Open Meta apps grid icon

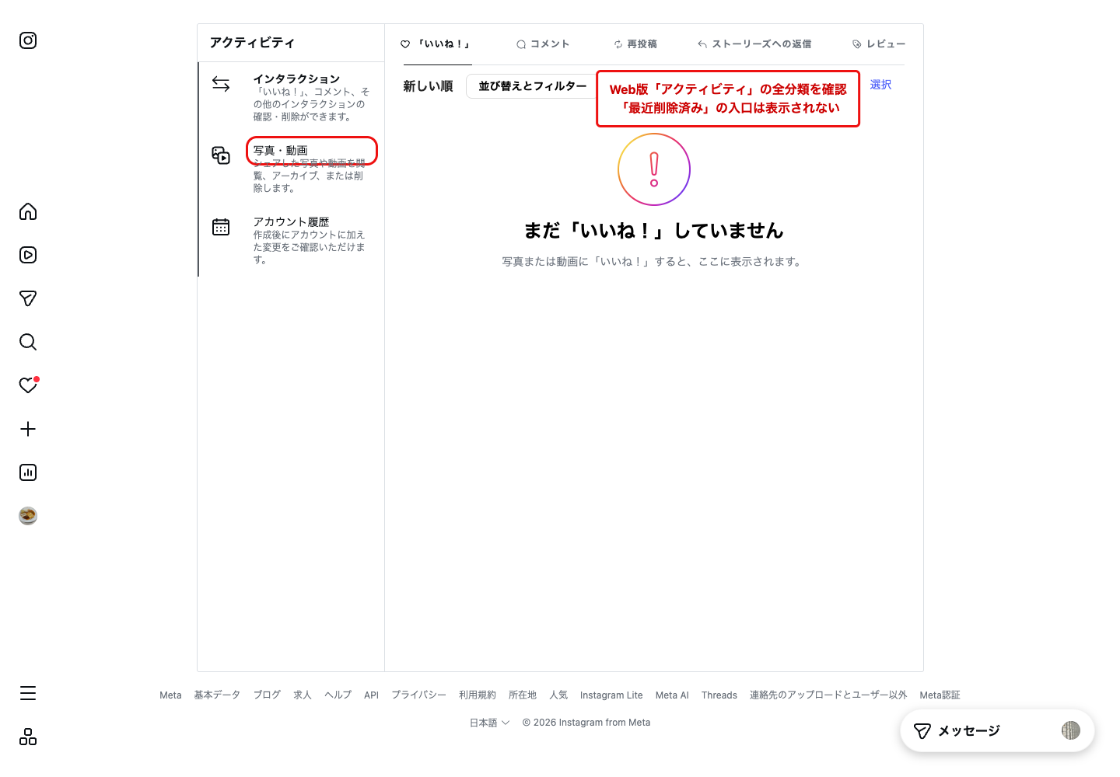(x=28, y=737)
